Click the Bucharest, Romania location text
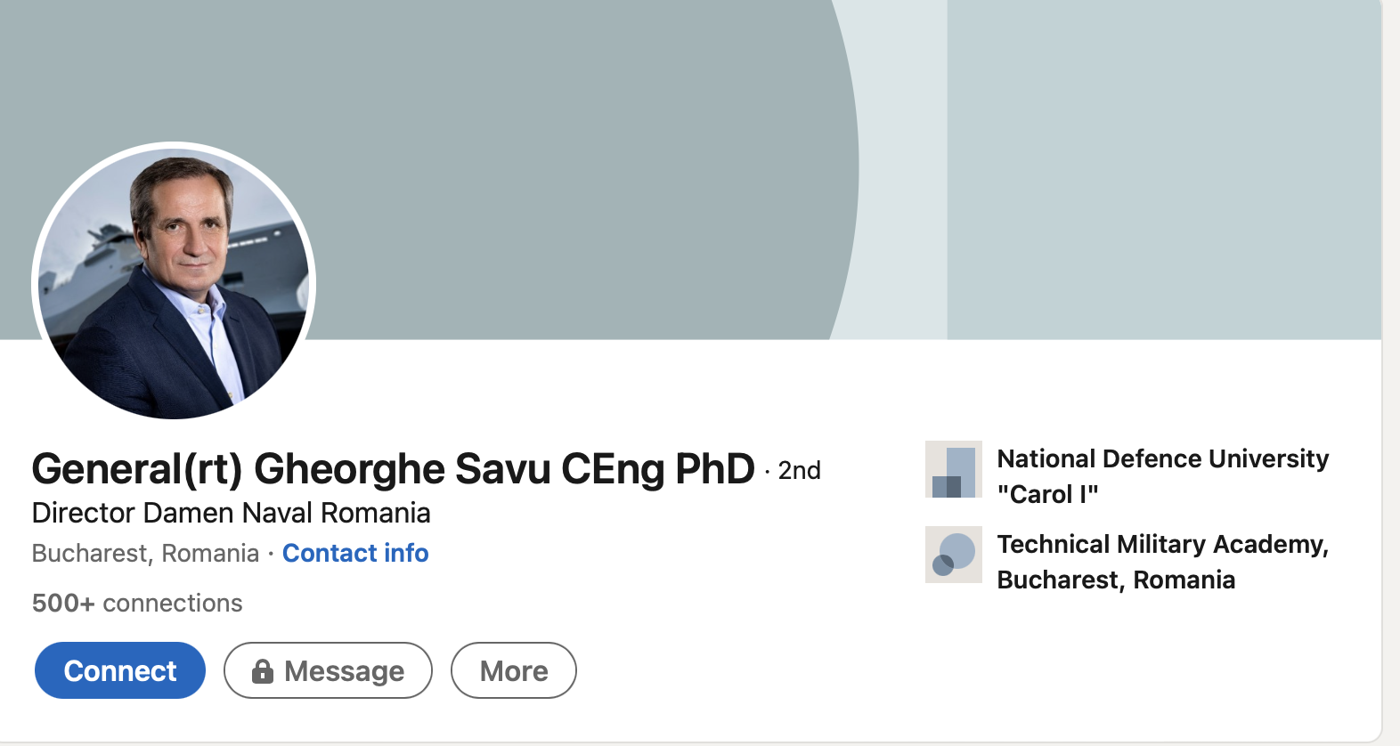 145,554
